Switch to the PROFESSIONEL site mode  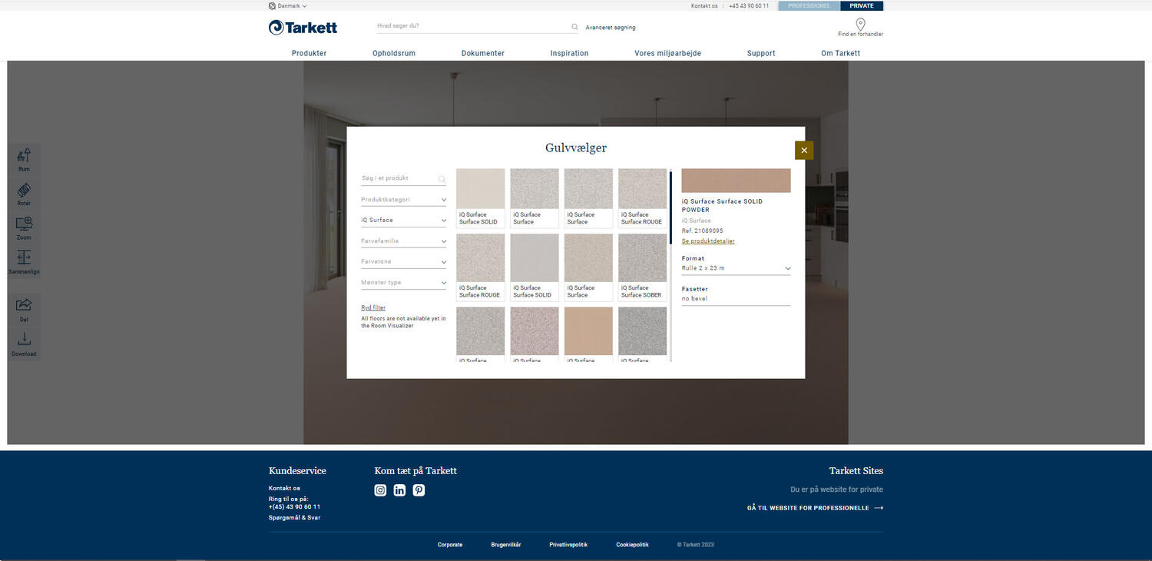[x=808, y=5]
